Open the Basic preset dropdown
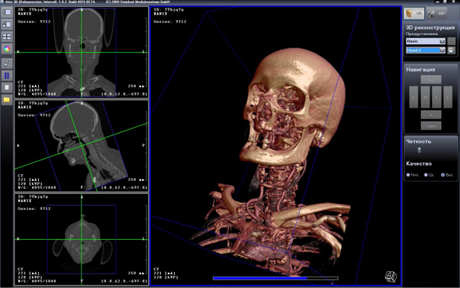 pyautogui.click(x=426, y=41)
